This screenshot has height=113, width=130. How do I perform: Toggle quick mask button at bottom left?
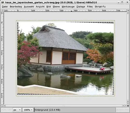[2, 106]
